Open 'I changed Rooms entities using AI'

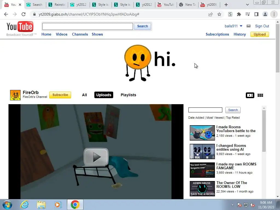[x=231, y=147]
